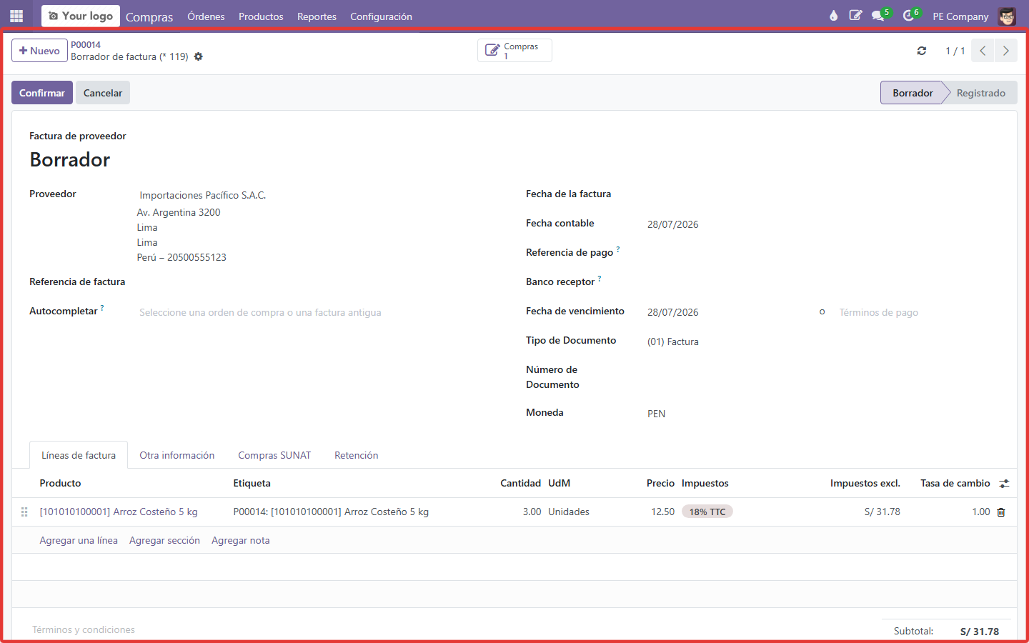Open the Términos de pago dropdown
This screenshot has height=643, width=1029.
pos(918,312)
